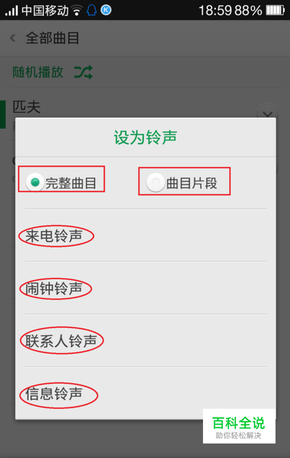This screenshot has height=458, width=290.
Task: Open the QQ notification icon in status bar
Action: pos(92,10)
